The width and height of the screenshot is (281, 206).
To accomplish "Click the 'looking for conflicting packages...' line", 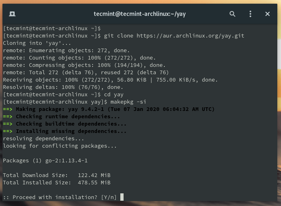I will coord(60,146).
